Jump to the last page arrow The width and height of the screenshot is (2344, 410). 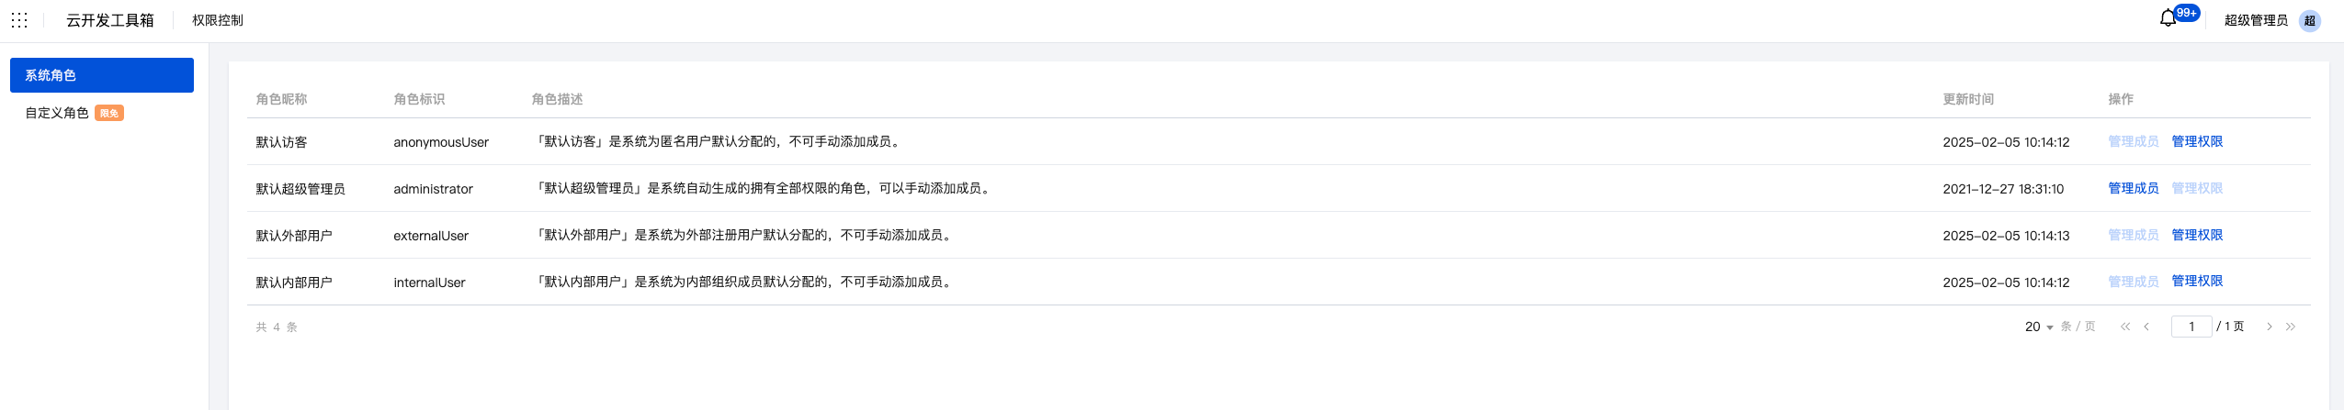2291,327
